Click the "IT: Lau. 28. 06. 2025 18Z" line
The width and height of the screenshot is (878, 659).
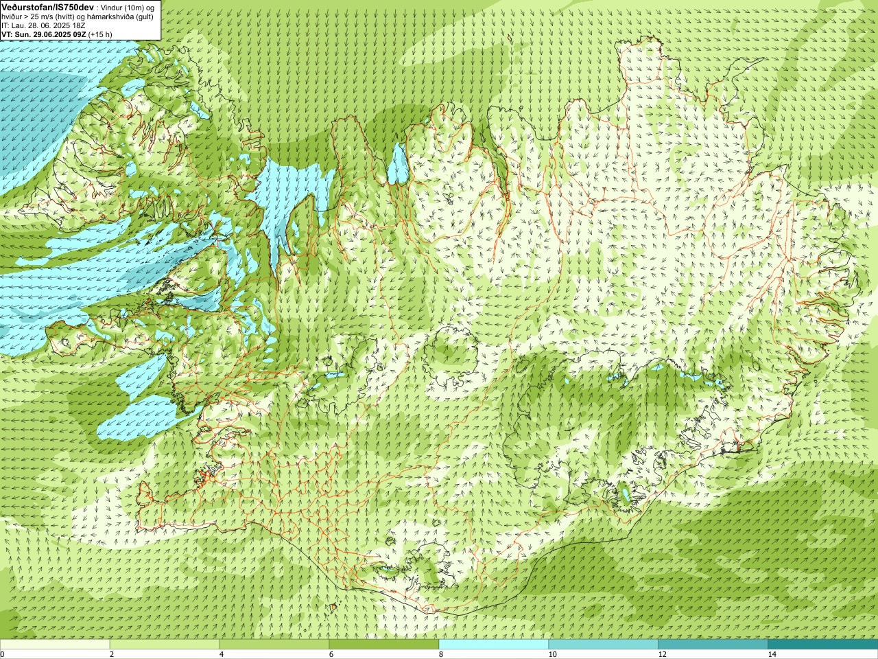tap(43, 25)
